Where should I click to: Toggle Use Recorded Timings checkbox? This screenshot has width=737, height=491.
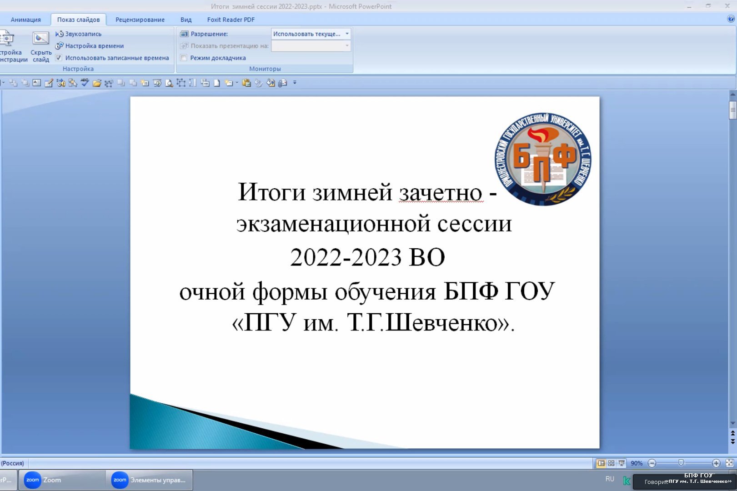click(59, 58)
